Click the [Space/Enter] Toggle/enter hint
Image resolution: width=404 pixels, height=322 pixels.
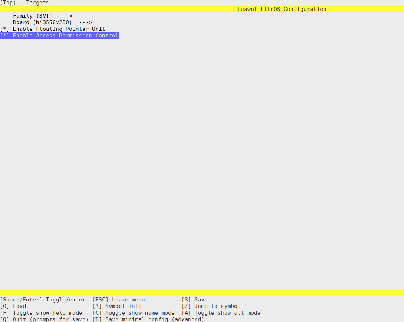[43, 300]
